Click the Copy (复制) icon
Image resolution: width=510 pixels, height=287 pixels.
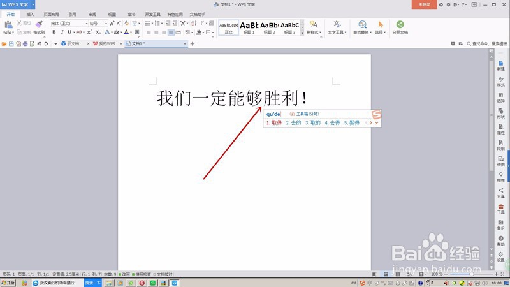point(20,32)
